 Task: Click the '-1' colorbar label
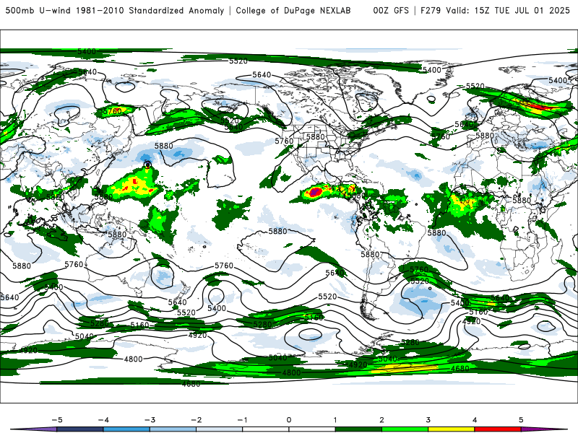tap(242, 420)
